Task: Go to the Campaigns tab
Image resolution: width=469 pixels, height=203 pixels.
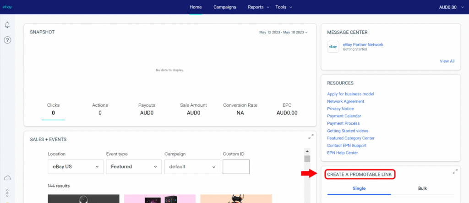Action: (225, 7)
